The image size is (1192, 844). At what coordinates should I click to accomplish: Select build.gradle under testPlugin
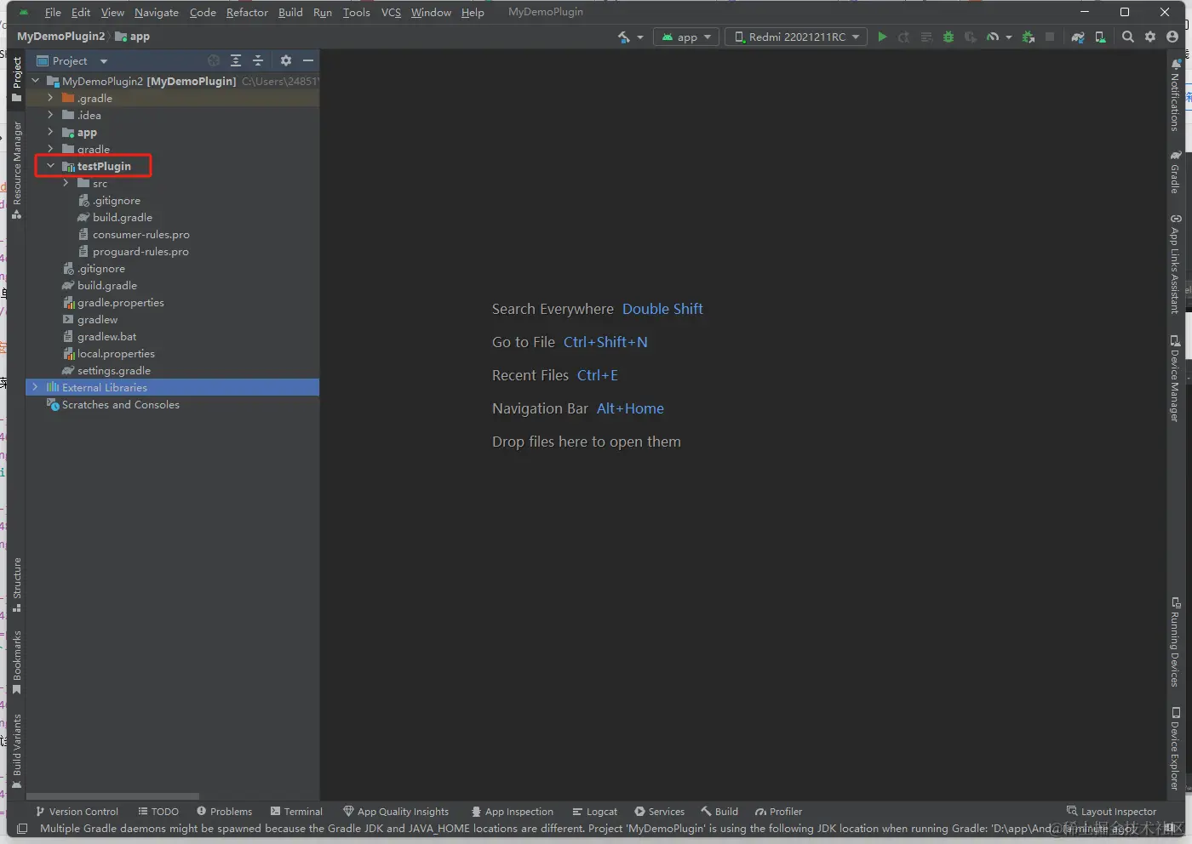pyautogui.click(x=123, y=217)
